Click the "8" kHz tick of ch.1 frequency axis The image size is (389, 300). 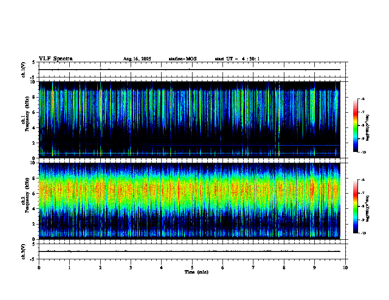pos(34,97)
